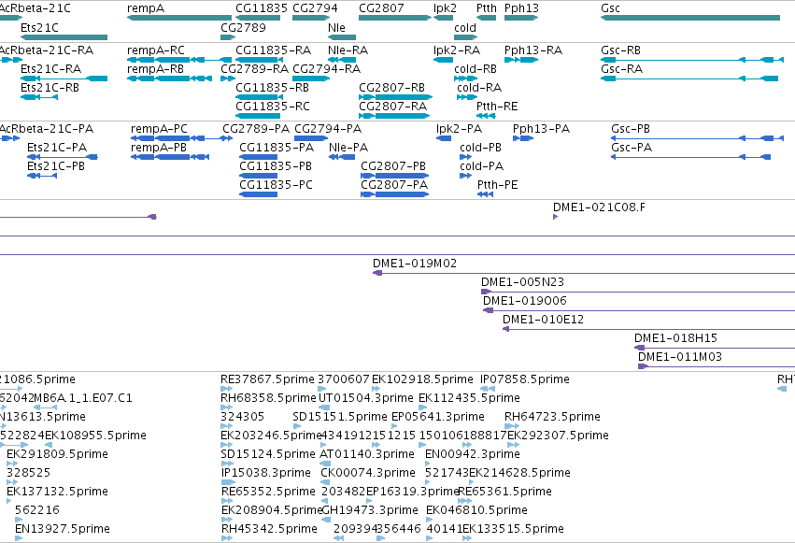
Task: Click the EN00942.3prime label
Action: (473, 454)
